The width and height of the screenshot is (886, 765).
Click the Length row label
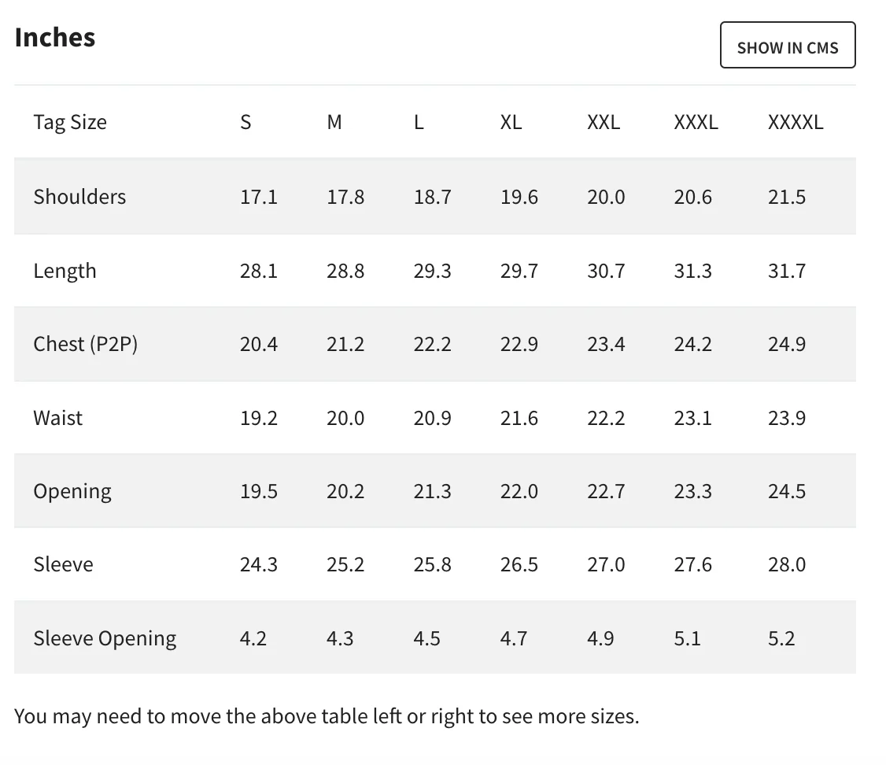pyautogui.click(x=65, y=271)
